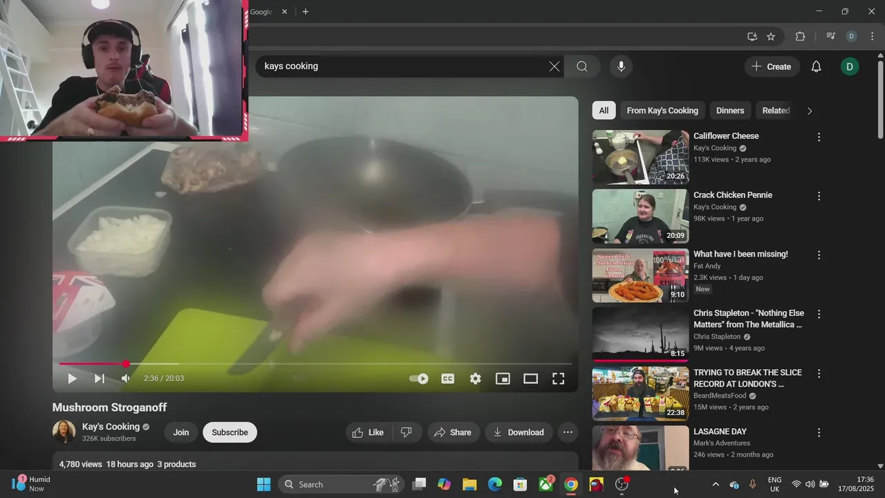Toggle the autoplay switch in player
Viewport: 885px width, 498px height.
pyautogui.click(x=418, y=378)
